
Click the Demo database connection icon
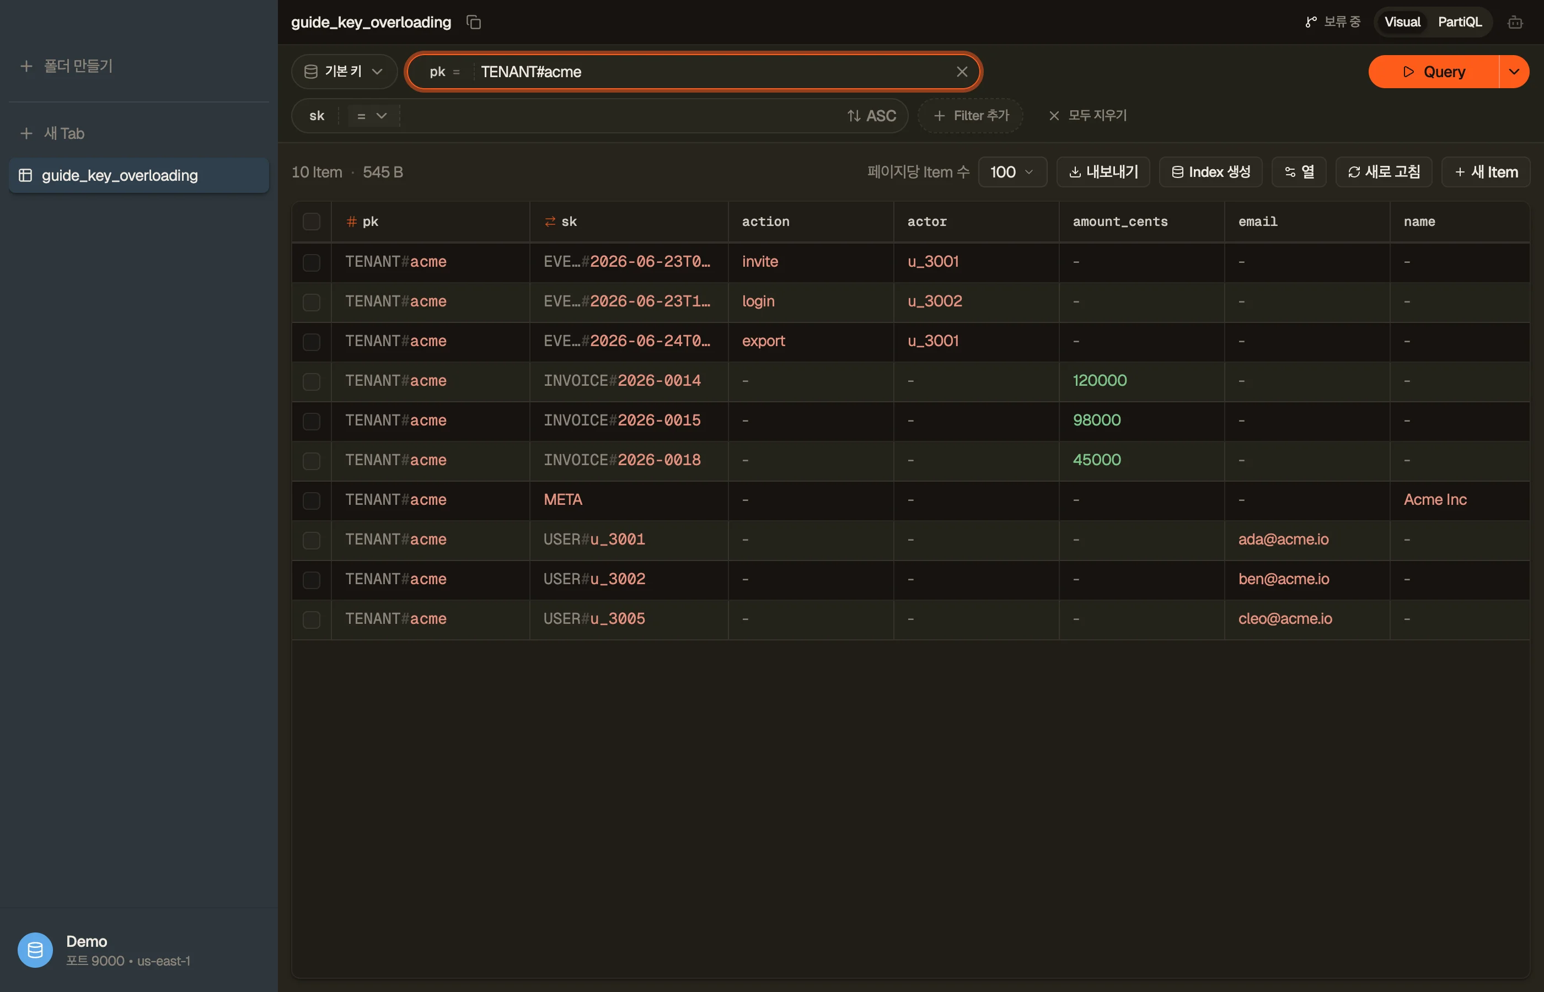click(35, 950)
